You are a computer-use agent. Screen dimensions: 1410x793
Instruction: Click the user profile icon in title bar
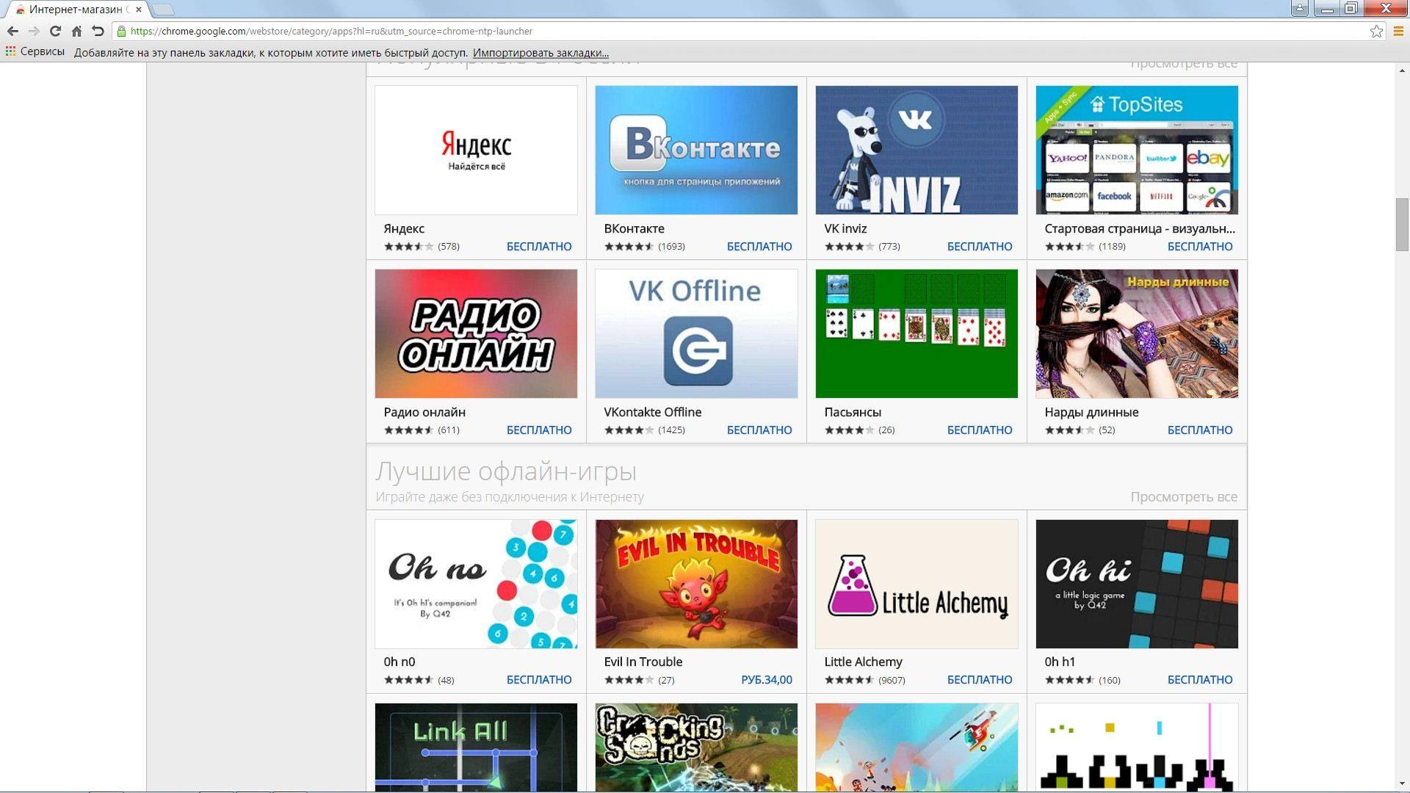[1300, 8]
